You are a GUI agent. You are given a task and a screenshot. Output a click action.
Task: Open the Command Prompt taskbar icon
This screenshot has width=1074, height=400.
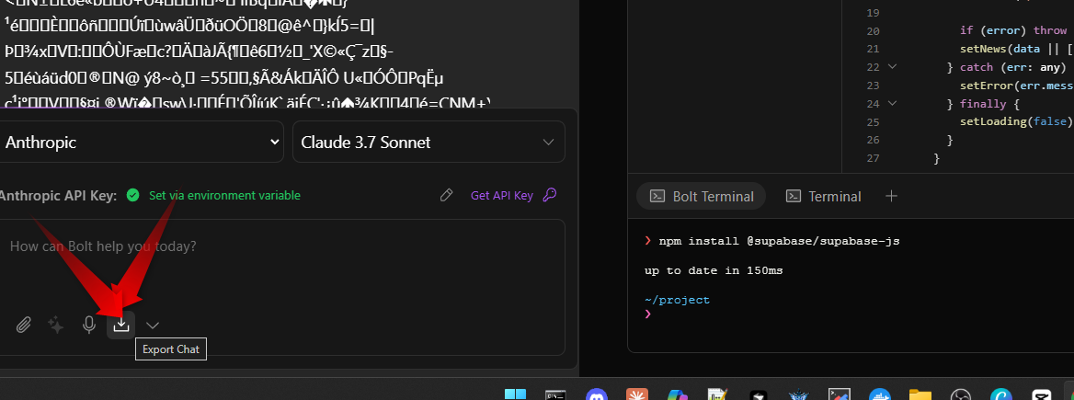555,395
